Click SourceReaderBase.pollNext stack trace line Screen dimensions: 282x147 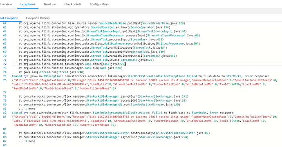[x=102, y=23]
